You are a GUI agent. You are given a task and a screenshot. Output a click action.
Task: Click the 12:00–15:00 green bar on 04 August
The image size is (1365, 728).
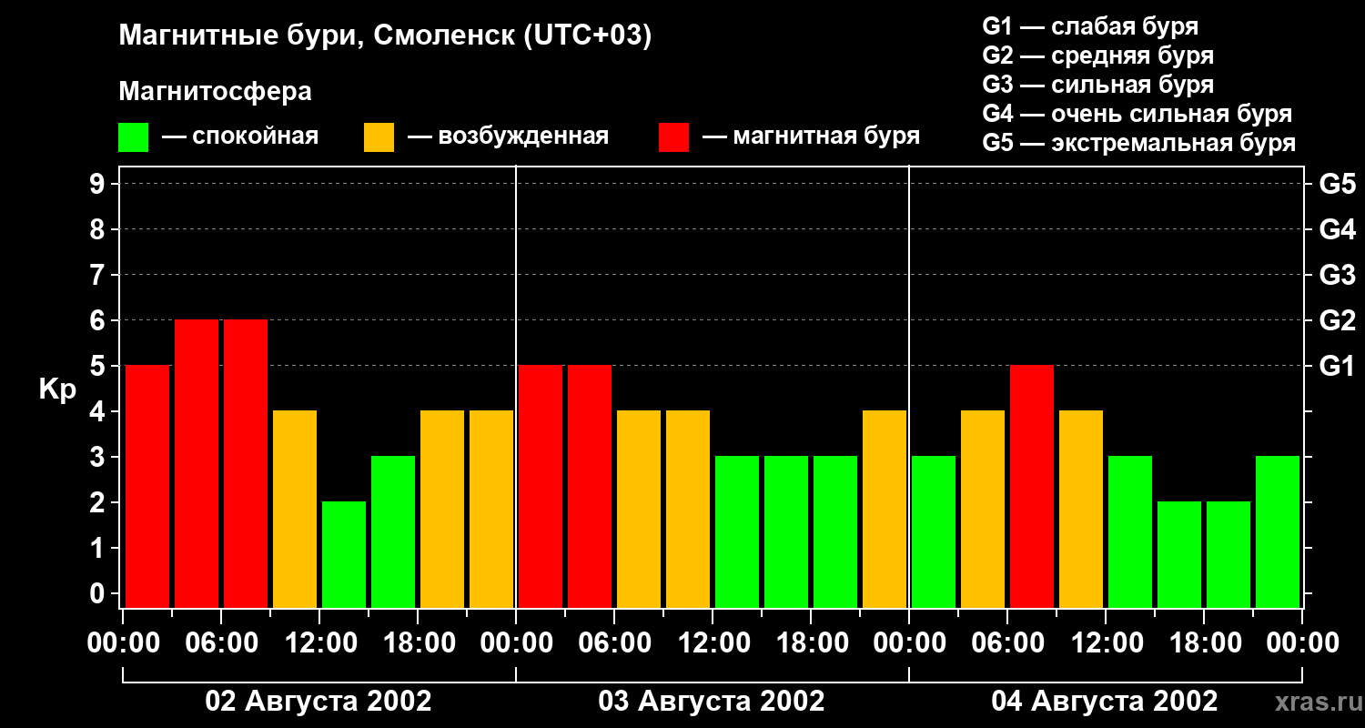(1130, 531)
